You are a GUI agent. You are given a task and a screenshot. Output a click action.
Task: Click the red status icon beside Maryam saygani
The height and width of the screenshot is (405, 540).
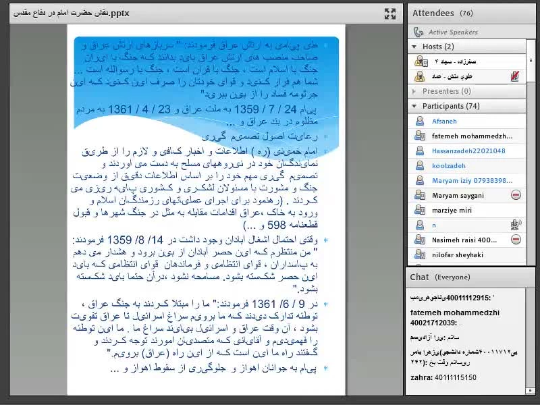pyautogui.click(x=515, y=195)
